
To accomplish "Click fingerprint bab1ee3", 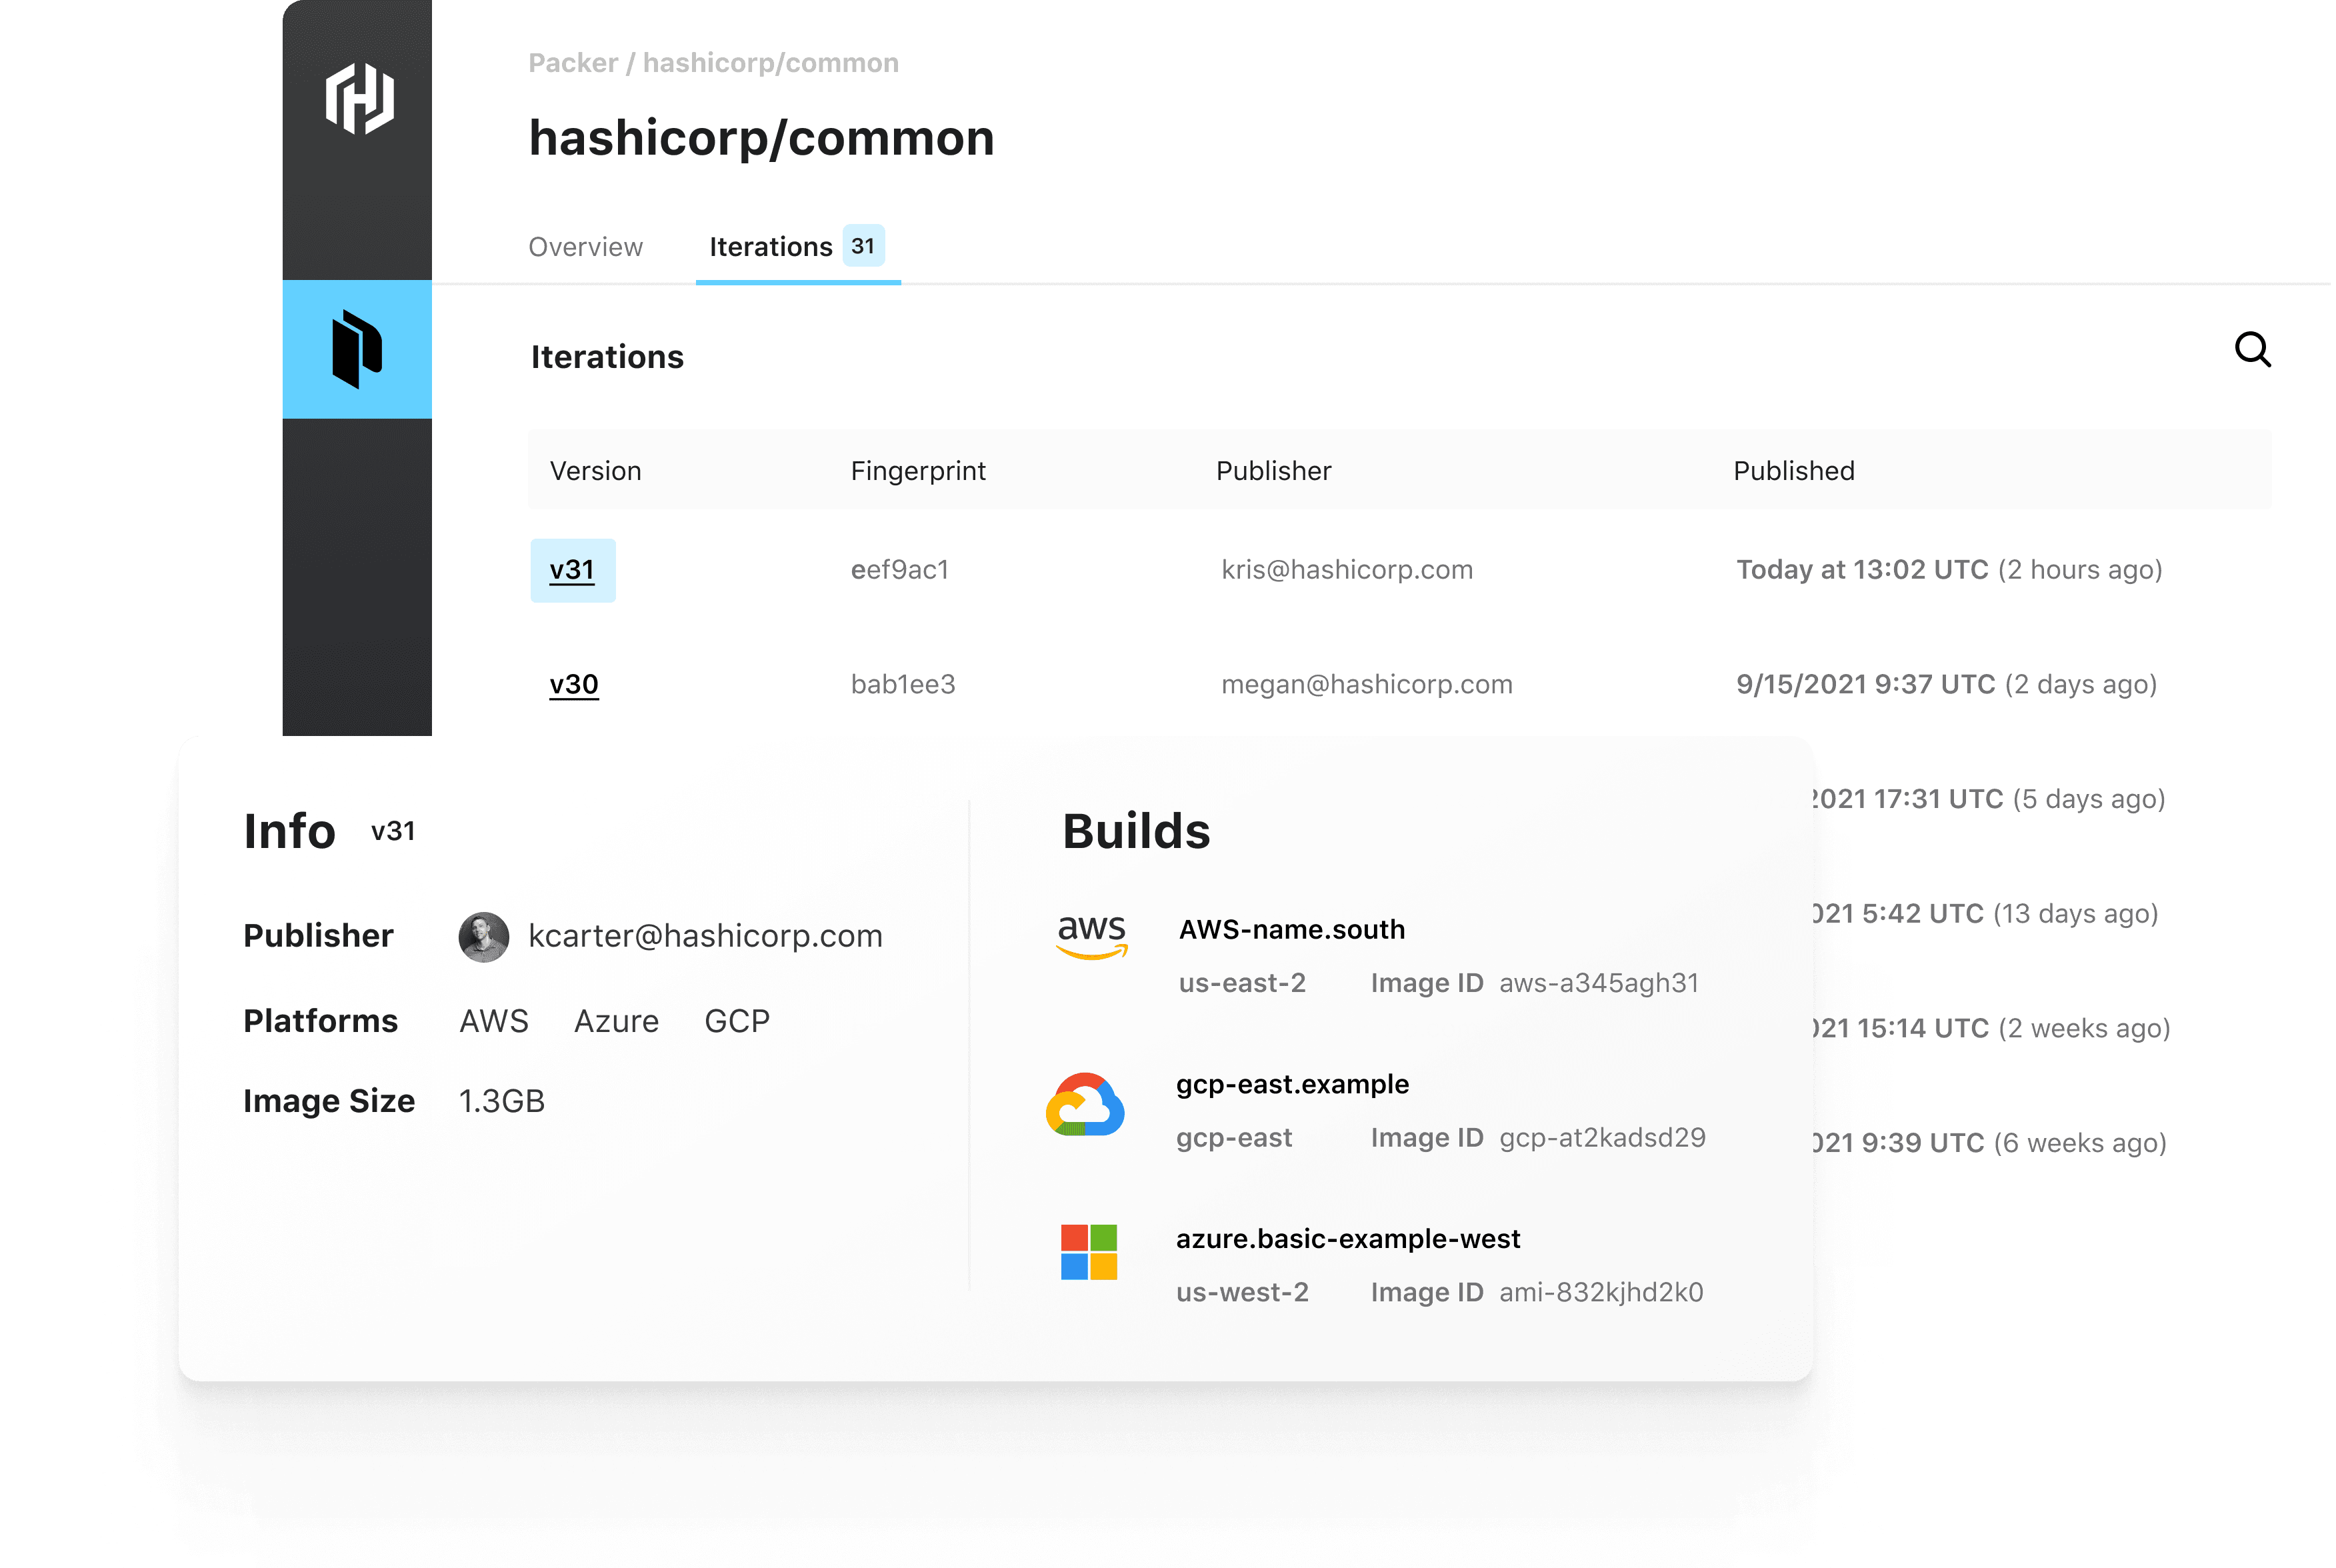I will click(x=903, y=685).
